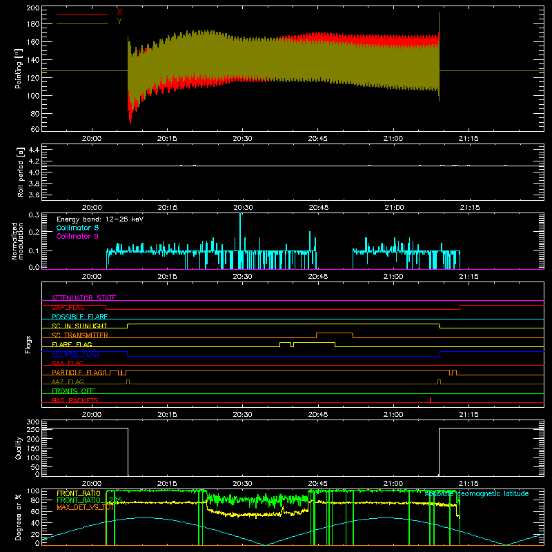Select the 'Degrees or %' axis title
The height and width of the screenshot is (552, 552).
(x=19, y=517)
